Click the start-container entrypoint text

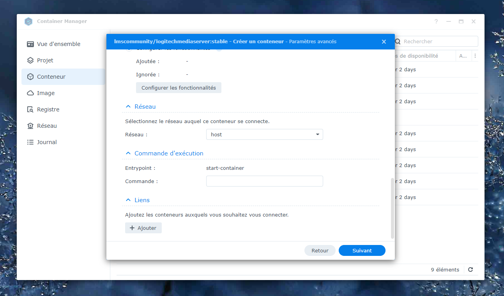tap(225, 168)
